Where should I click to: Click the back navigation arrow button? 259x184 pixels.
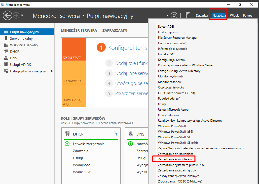[8, 16]
